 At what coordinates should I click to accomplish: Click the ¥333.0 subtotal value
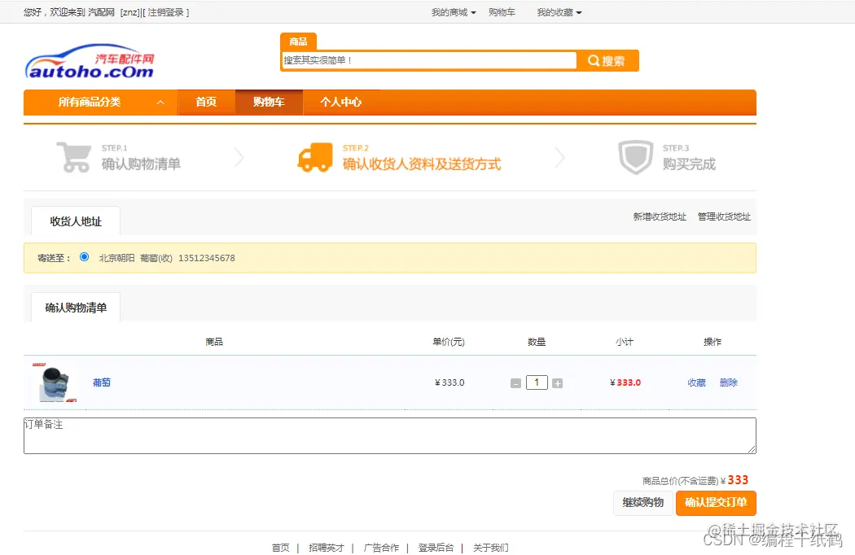pyautogui.click(x=625, y=382)
